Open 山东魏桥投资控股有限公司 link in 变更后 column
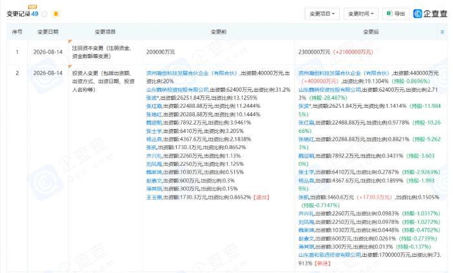453x273 pixels. point(329,90)
